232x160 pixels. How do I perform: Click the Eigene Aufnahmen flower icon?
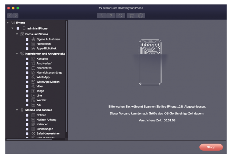click(x=34, y=39)
